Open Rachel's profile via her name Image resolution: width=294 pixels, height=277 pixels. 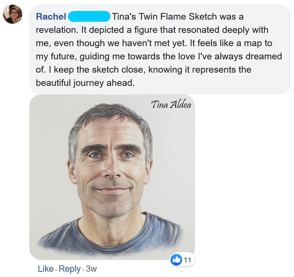[x=51, y=17]
